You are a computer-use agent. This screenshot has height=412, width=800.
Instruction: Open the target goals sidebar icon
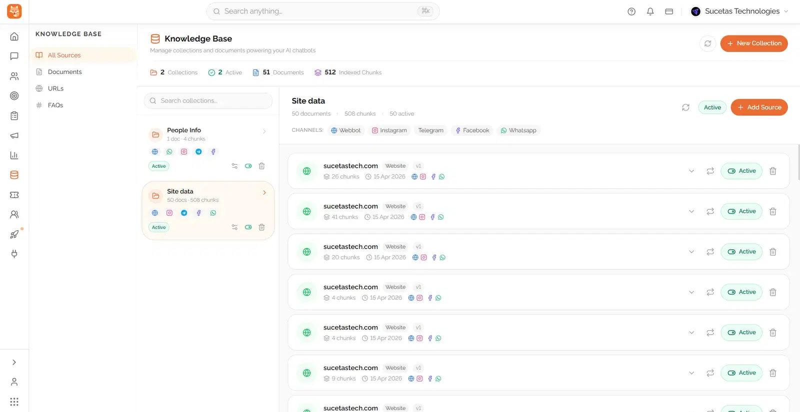coord(14,96)
